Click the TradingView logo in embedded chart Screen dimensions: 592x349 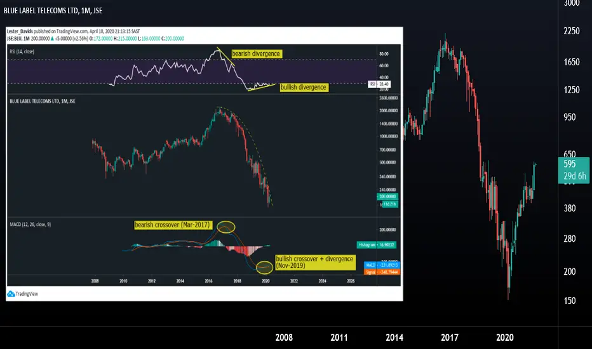coord(23,294)
